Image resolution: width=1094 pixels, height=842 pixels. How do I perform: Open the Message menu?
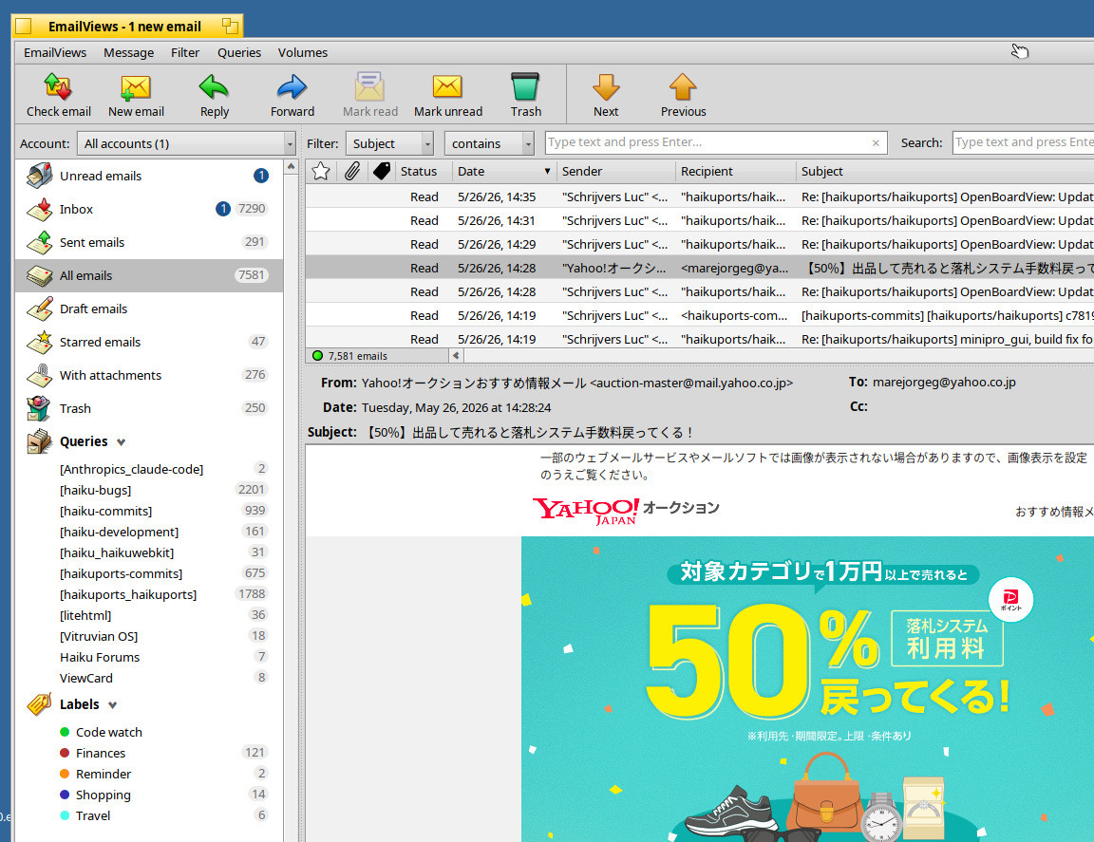point(128,52)
